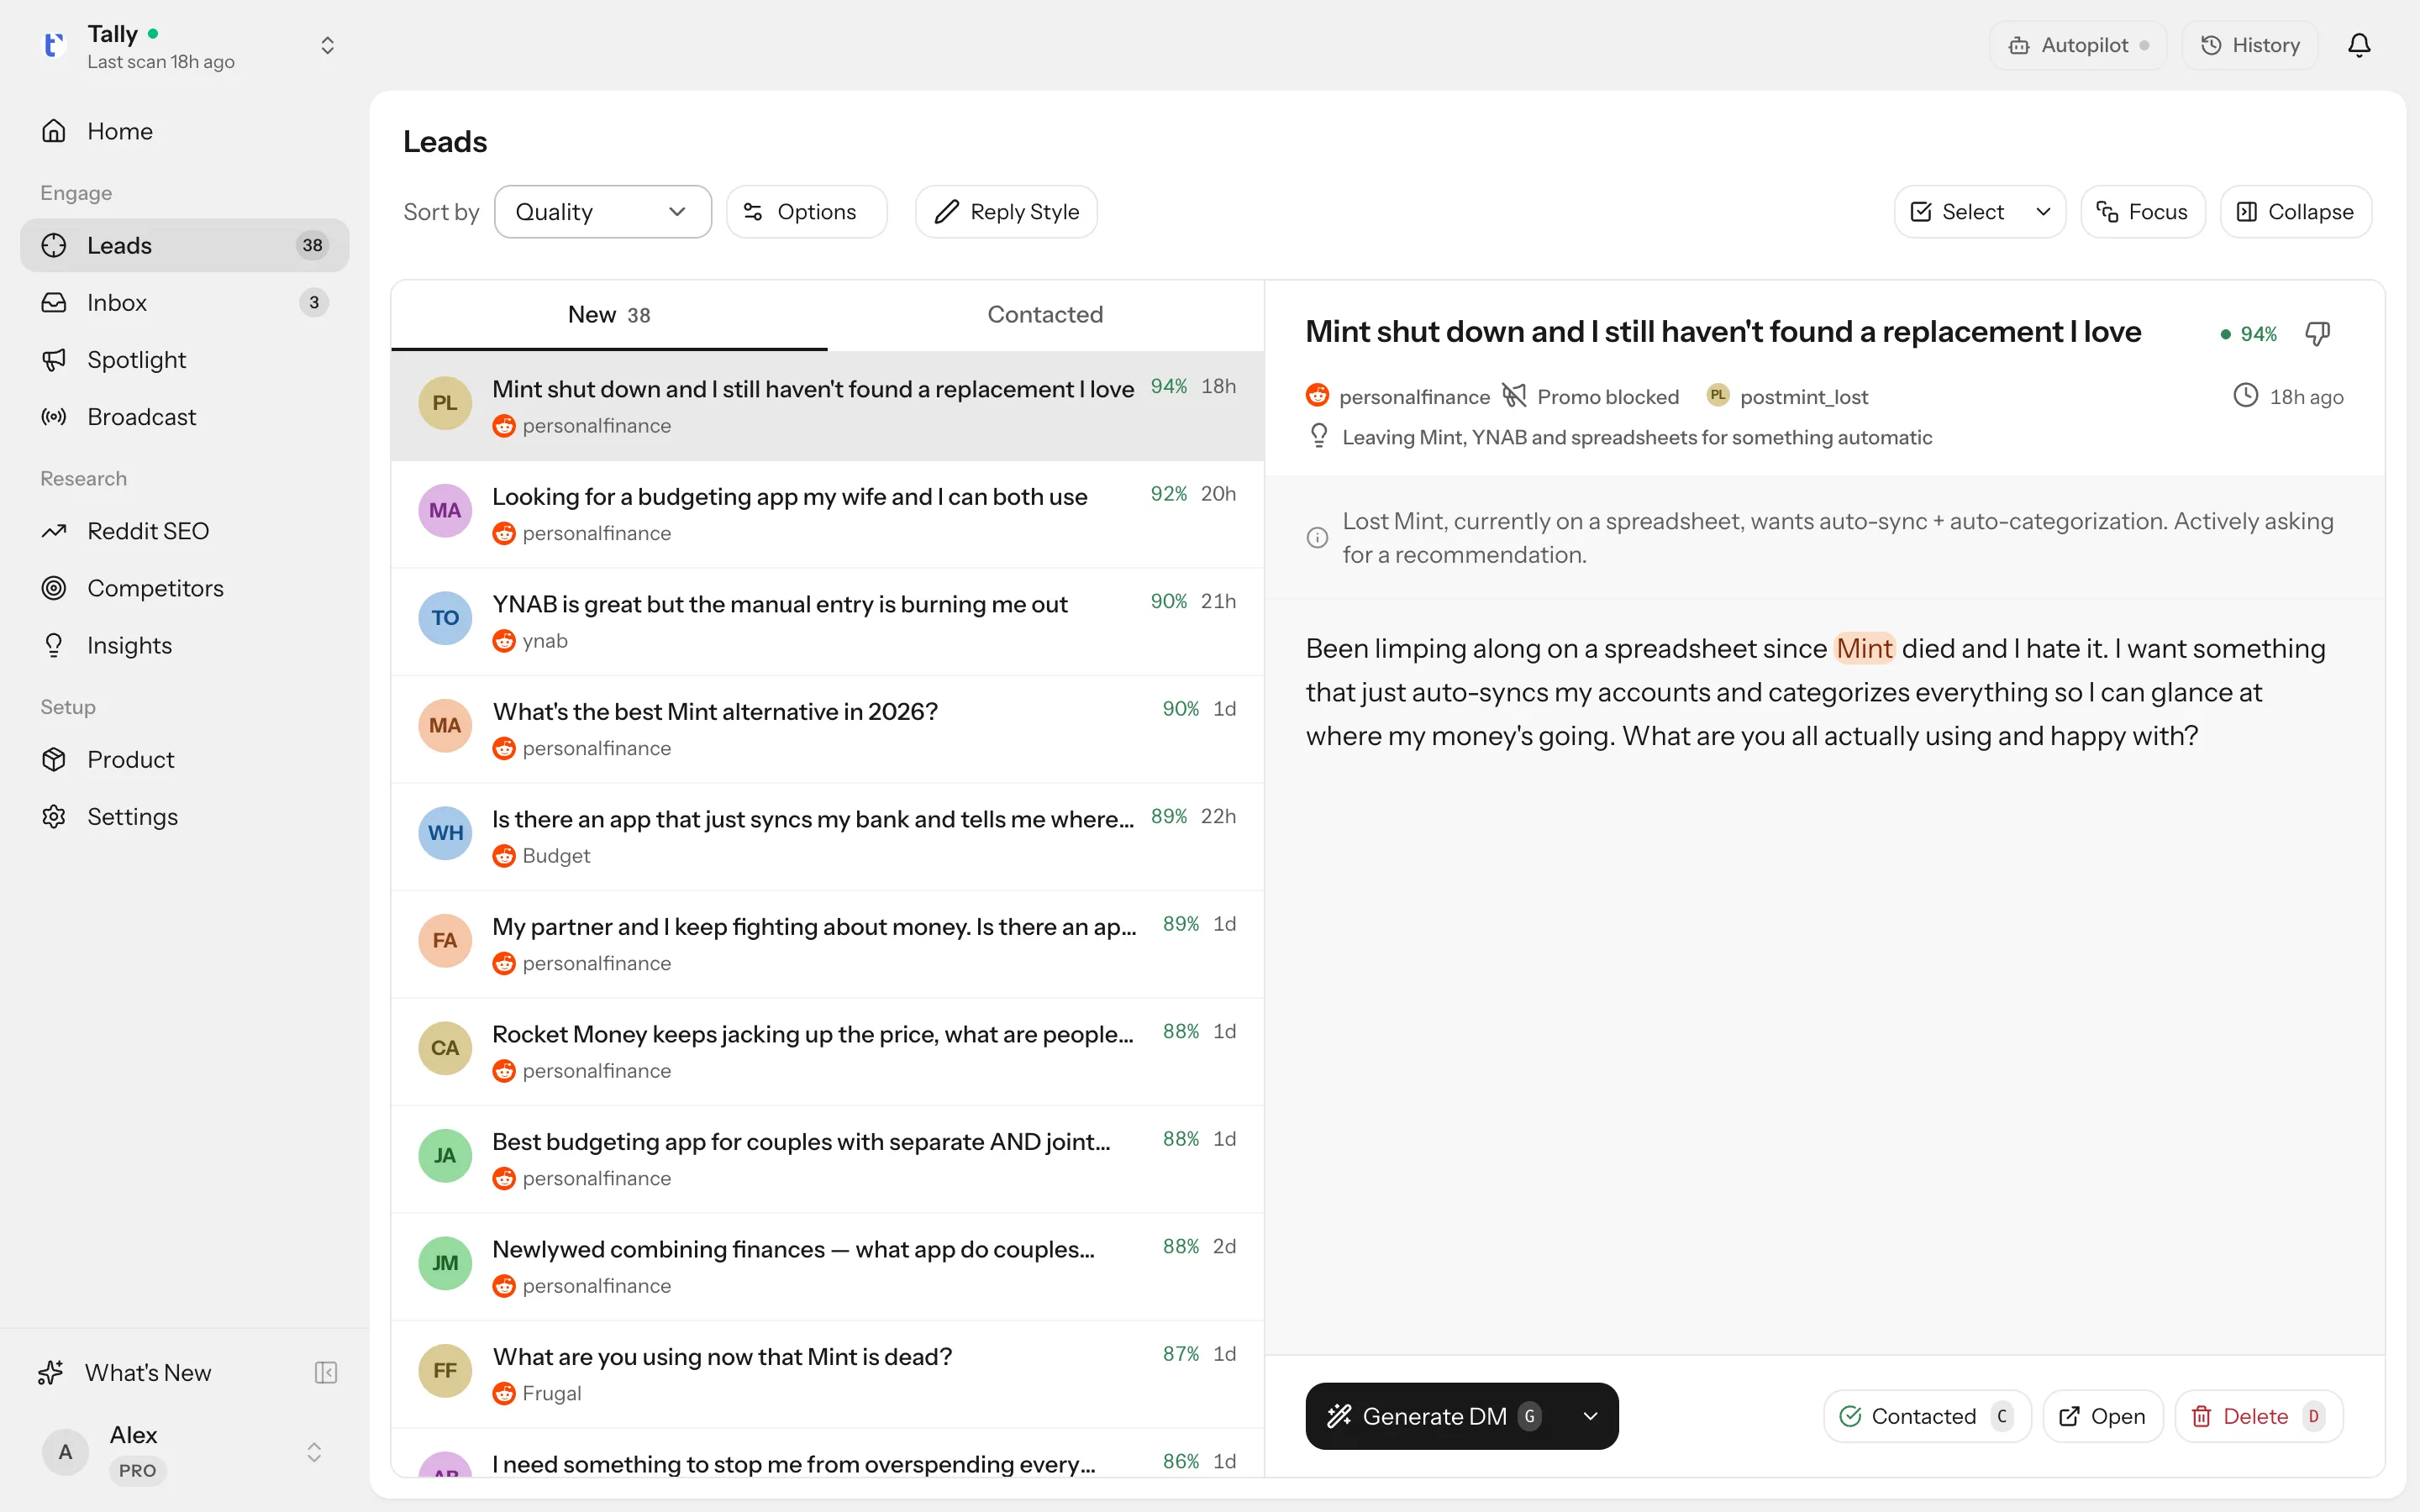The width and height of the screenshot is (2420, 1512).
Task: Click the Leads count badge 38
Action: [x=313, y=245]
